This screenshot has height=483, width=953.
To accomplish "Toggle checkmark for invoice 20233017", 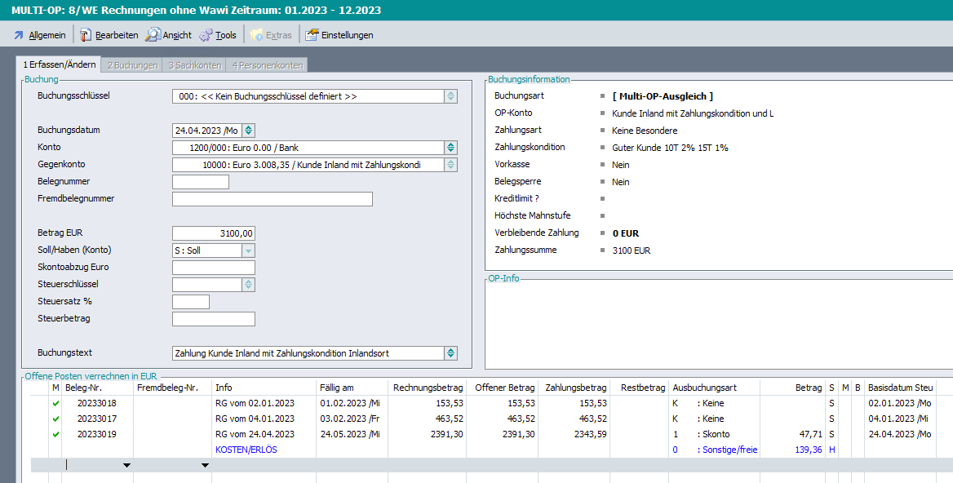I will tap(55, 419).
